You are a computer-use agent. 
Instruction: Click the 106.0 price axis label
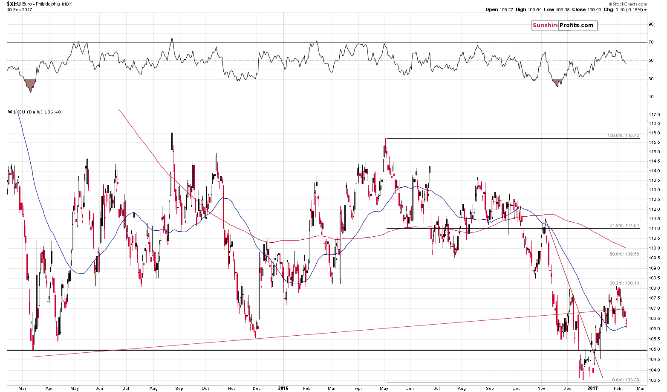point(654,329)
